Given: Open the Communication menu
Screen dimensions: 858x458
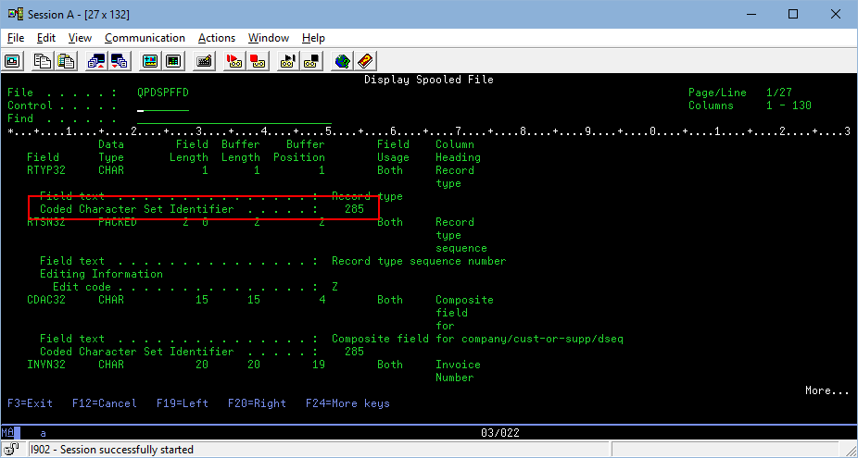Looking at the screenshot, I should (x=145, y=38).
